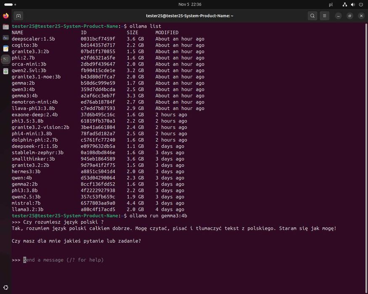Click the 'Tak, rozumiem język polski' response line
Screen dimensions: 368x294
click(x=174, y=228)
